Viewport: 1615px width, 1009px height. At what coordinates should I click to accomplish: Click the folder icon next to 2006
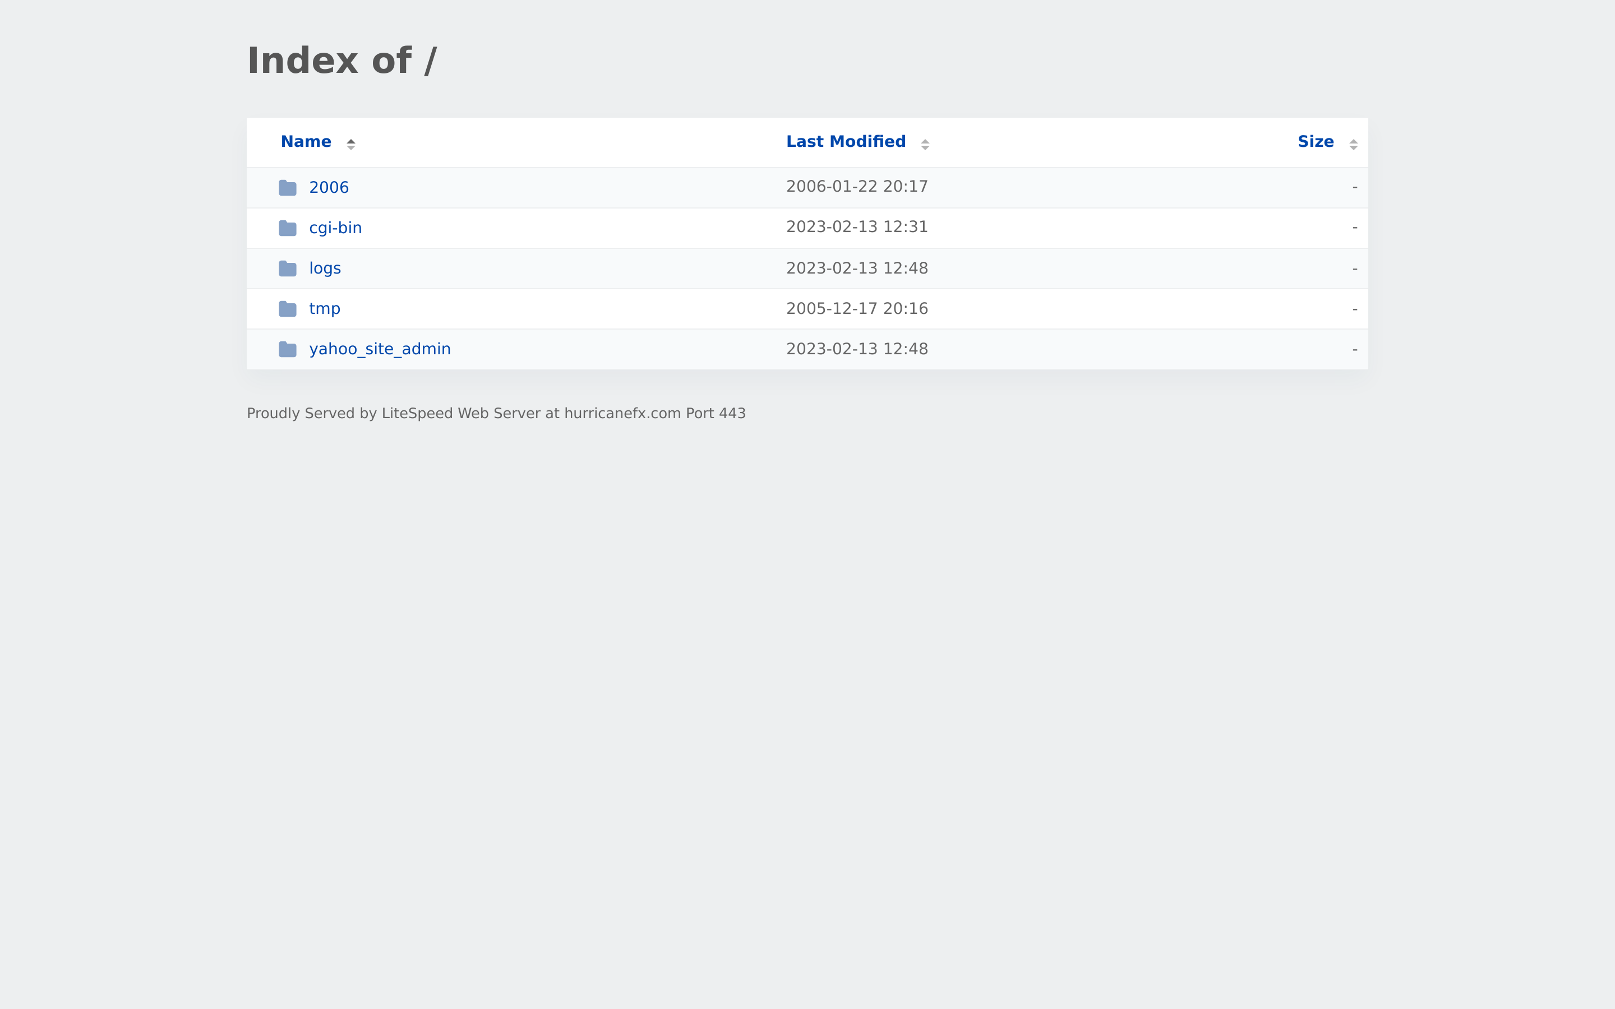click(x=288, y=188)
